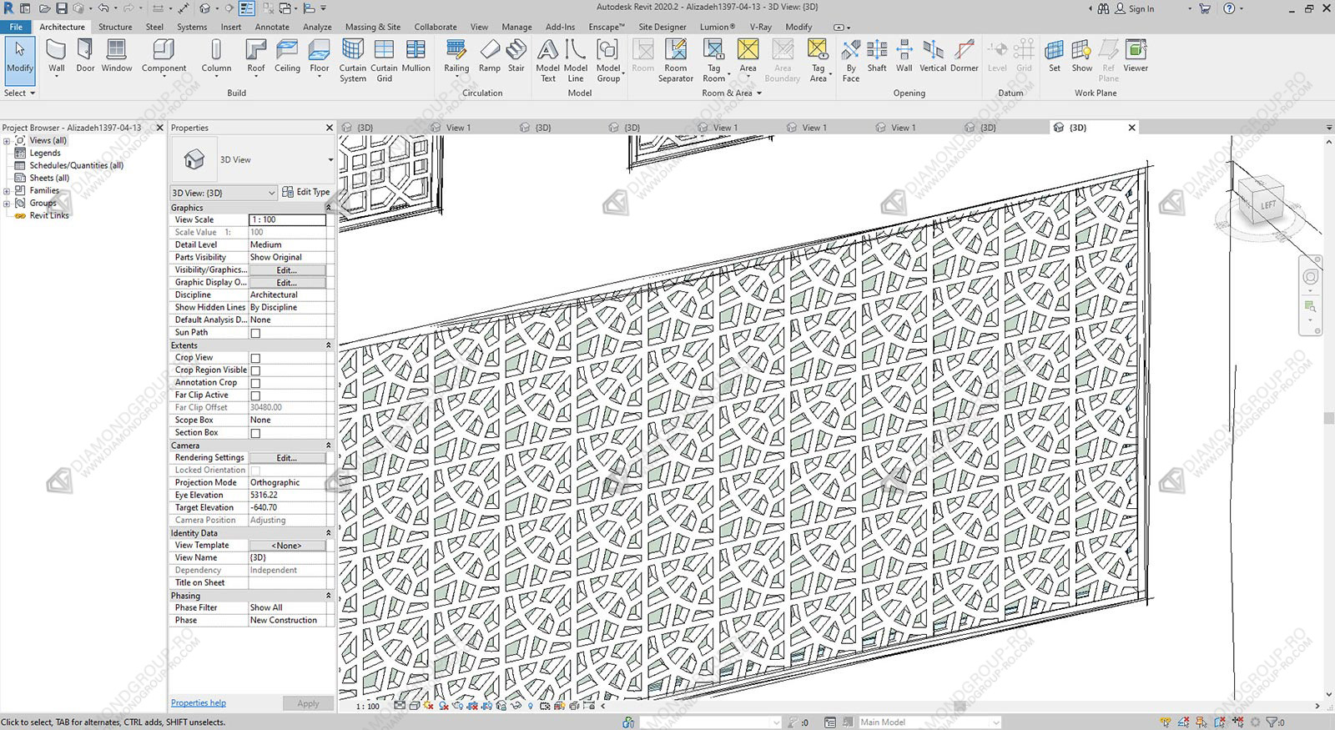Expand the Views (all) tree node
1335x730 pixels.
coord(7,140)
